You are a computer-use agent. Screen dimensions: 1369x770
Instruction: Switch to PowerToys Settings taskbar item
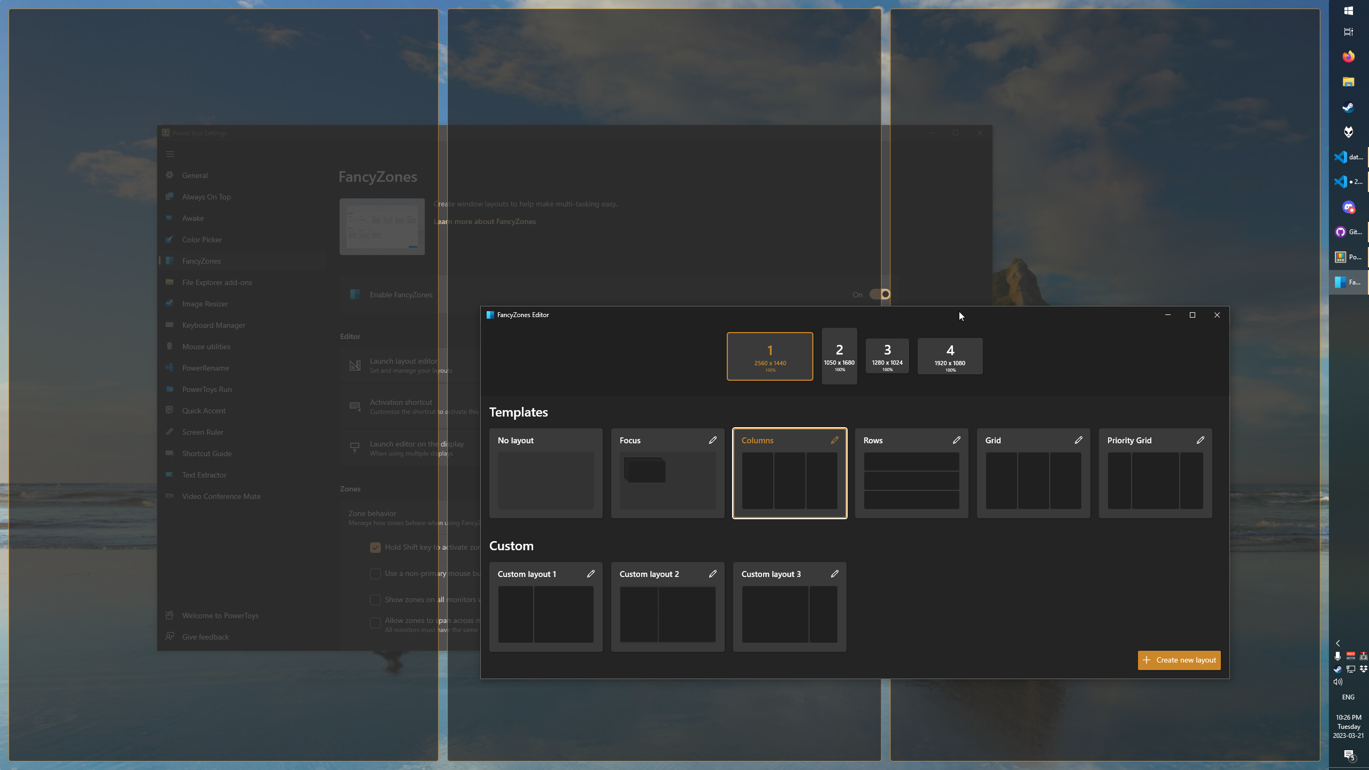[x=1349, y=257]
